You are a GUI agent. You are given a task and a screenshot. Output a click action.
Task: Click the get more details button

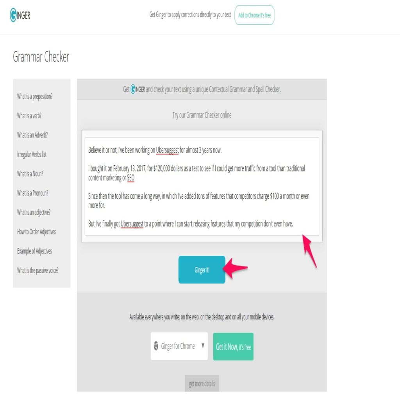pyautogui.click(x=202, y=384)
